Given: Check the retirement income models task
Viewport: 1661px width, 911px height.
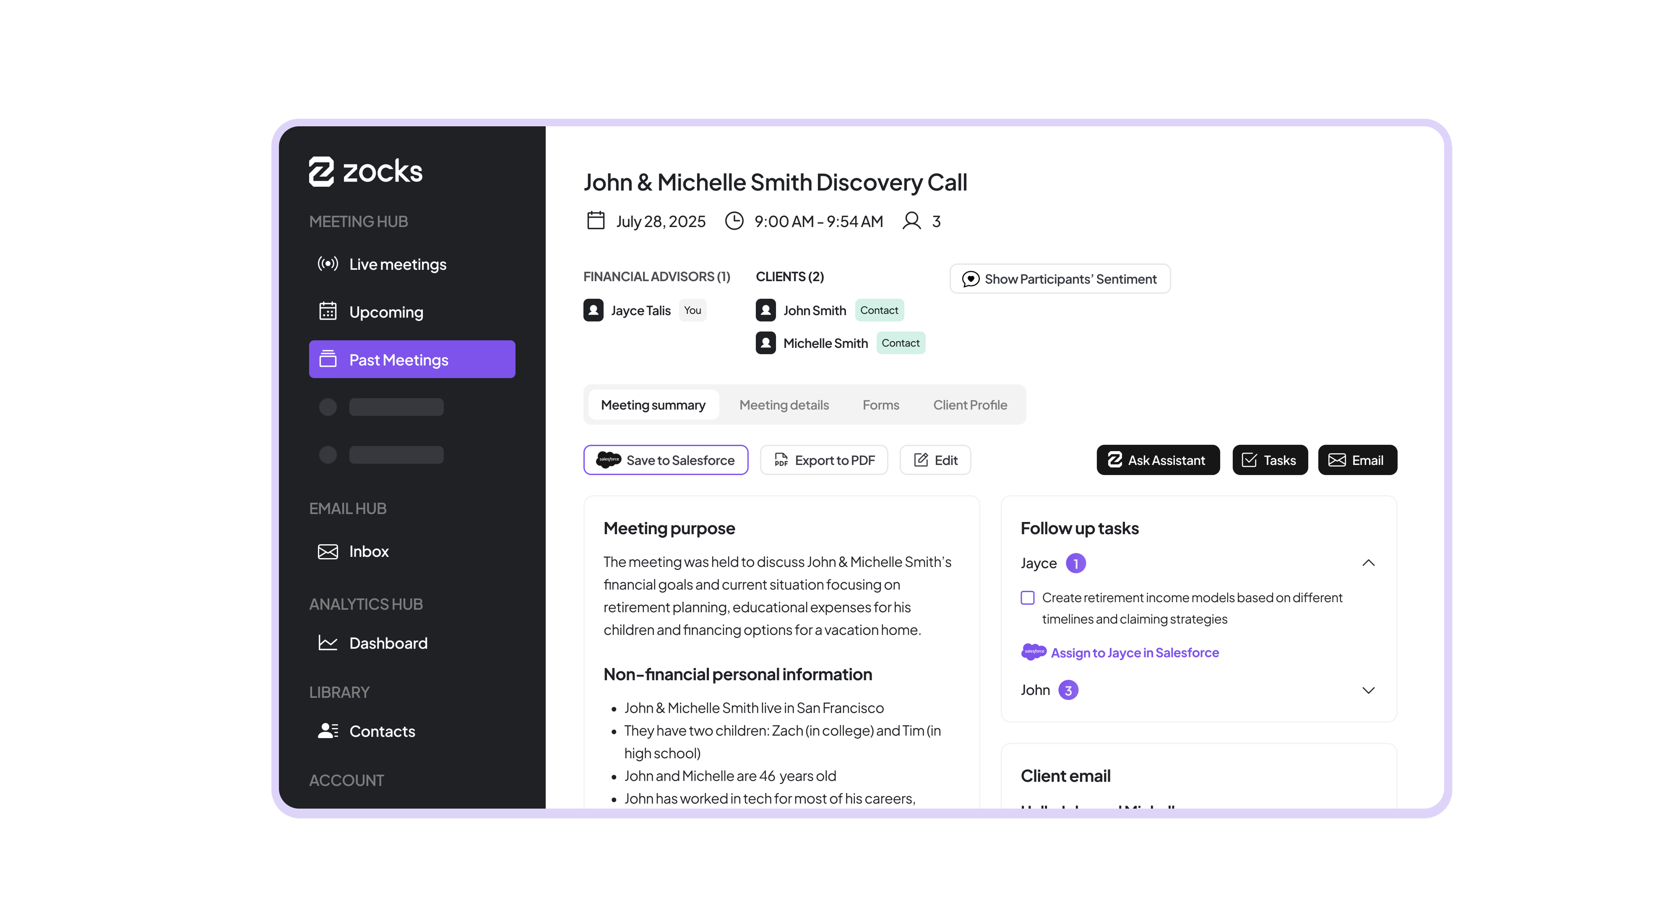Looking at the screenshot, I should click(x=1028, y=598).
